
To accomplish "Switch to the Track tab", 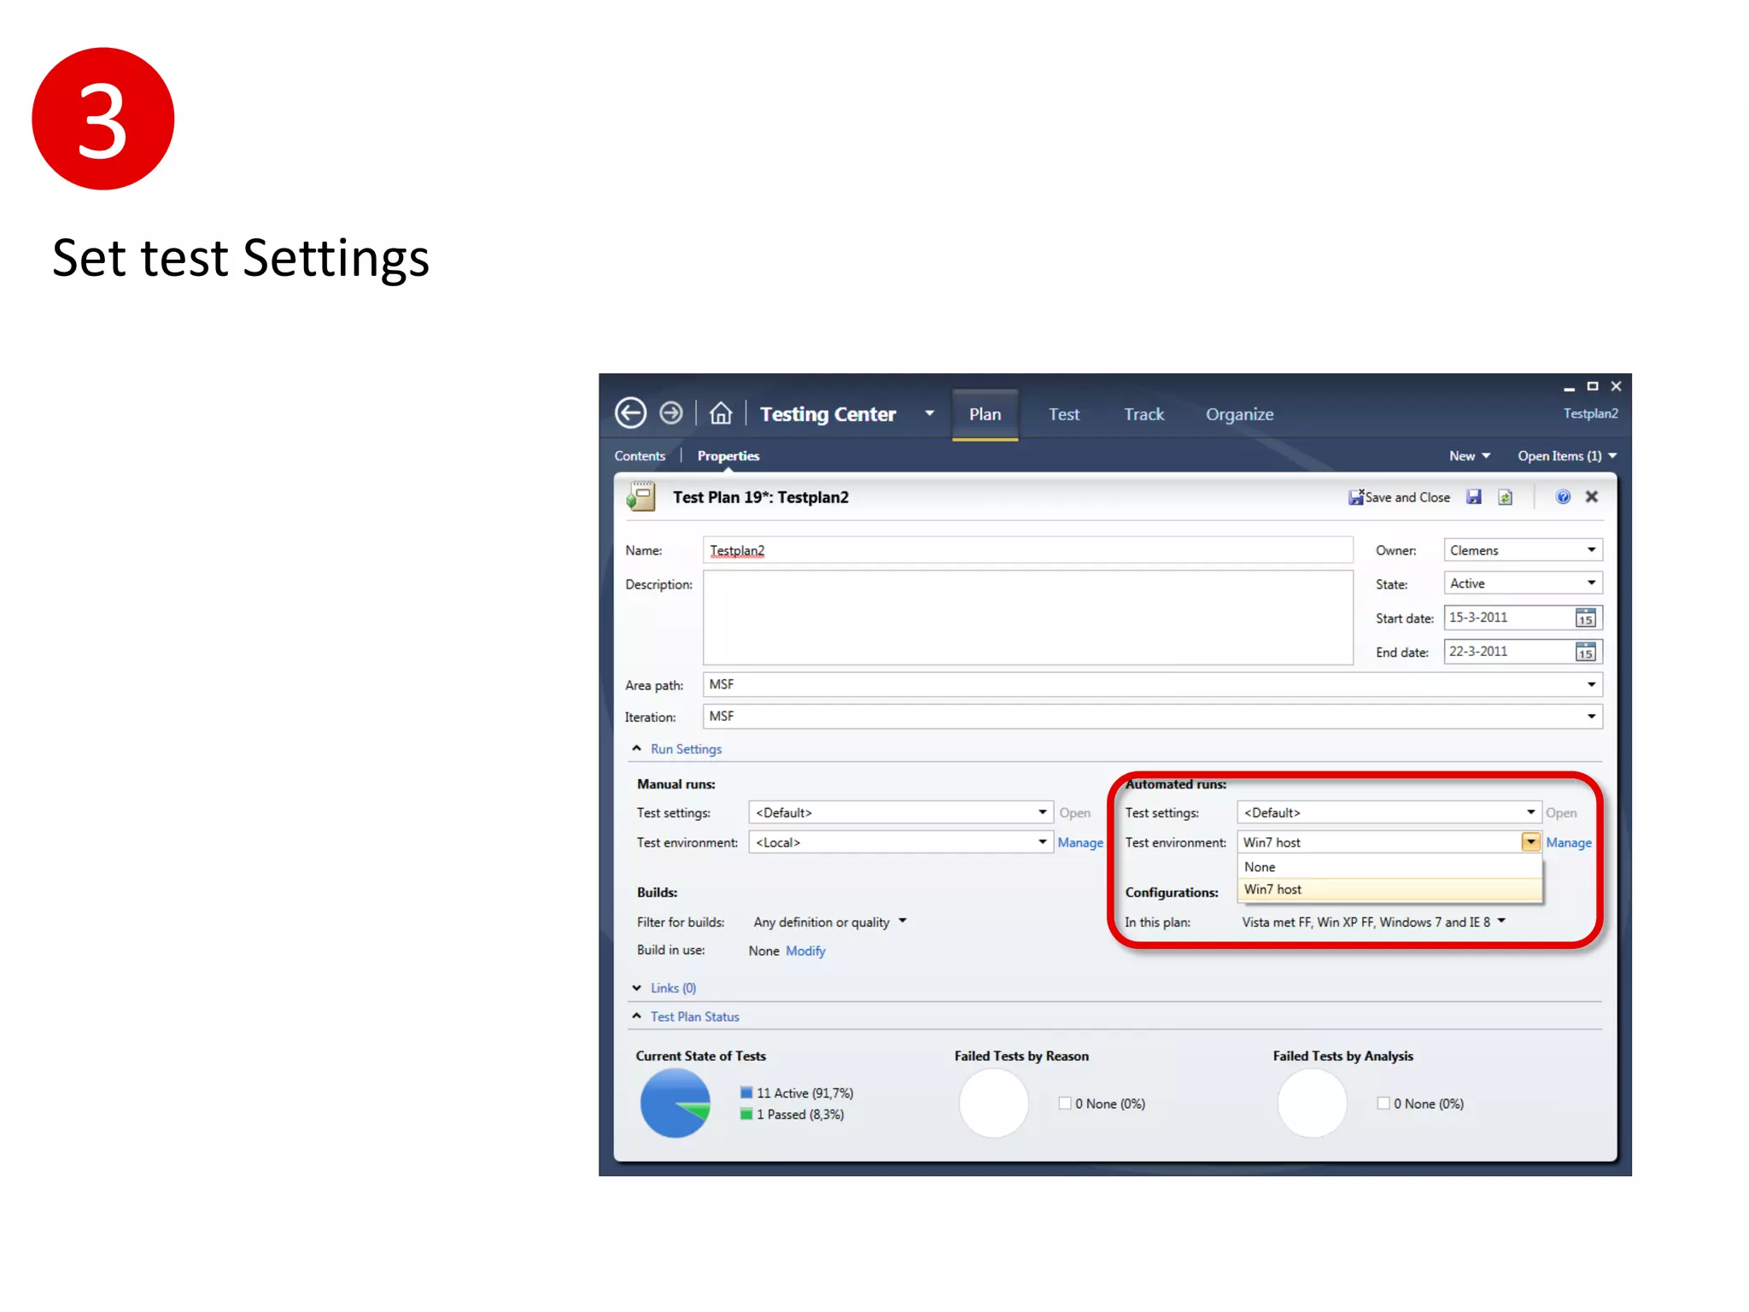I will (x=1144, y=414).
